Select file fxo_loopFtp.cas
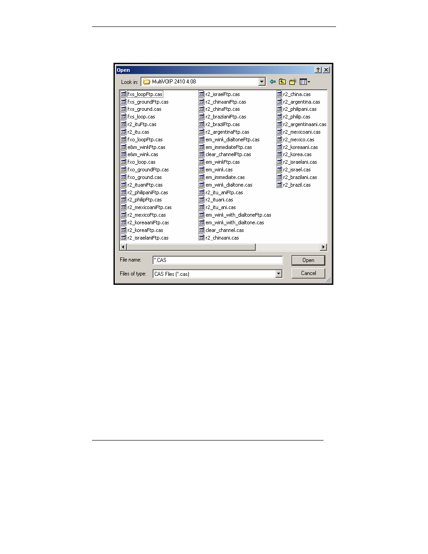 click(145, 140)
